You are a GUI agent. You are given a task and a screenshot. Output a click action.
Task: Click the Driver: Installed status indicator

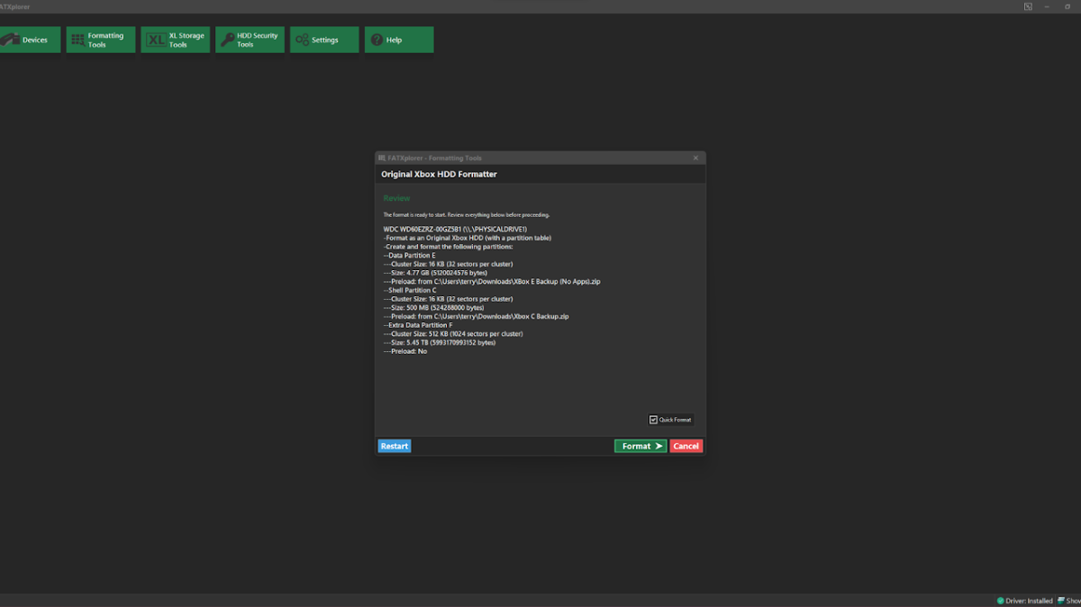click(1025, 601)
